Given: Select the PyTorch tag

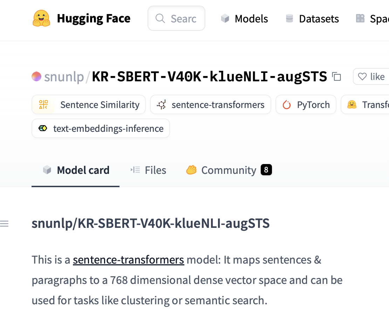Looking at the screenshot, I should coord(306,105).
